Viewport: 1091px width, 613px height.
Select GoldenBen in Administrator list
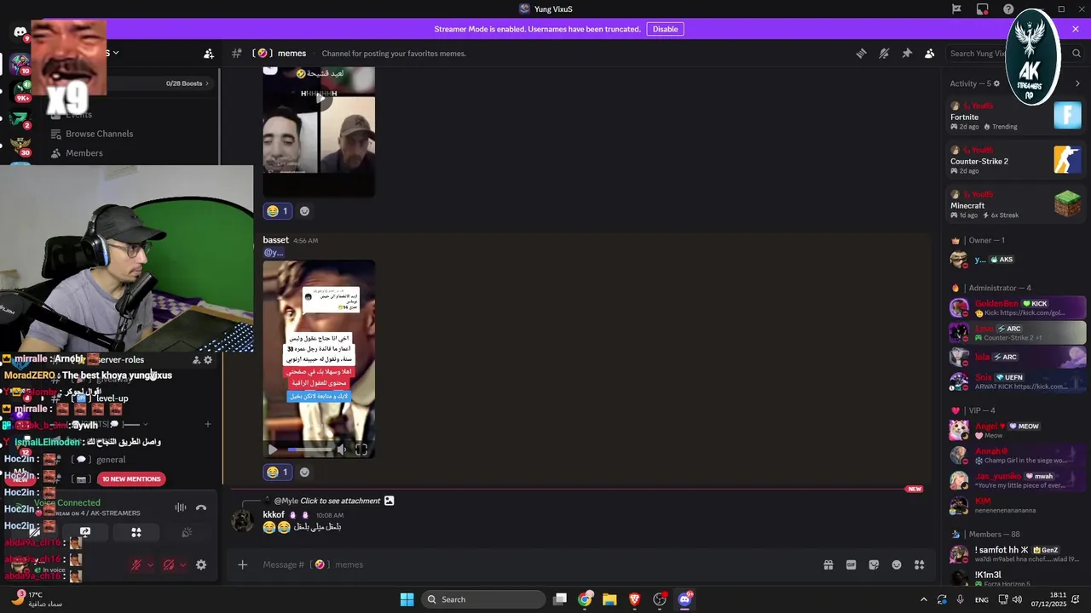(x=1017, y=307)
